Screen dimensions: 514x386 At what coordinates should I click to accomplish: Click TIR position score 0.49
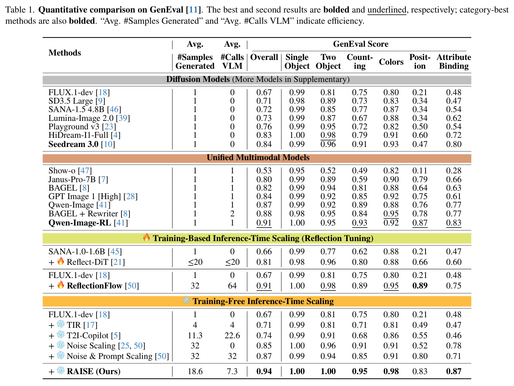[420, 325]
